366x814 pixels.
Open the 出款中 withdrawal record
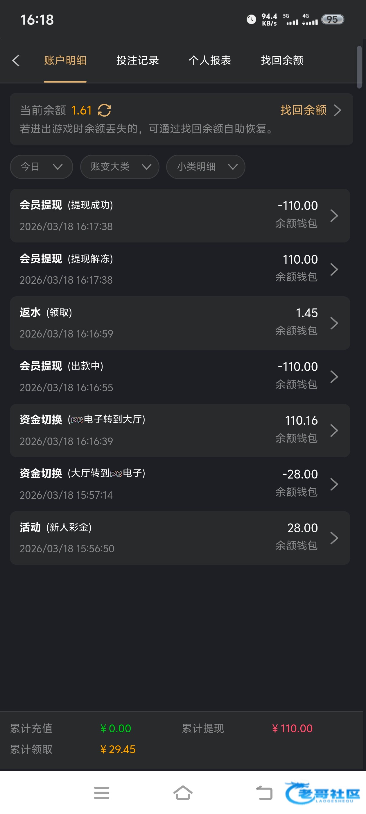point(180,377)
